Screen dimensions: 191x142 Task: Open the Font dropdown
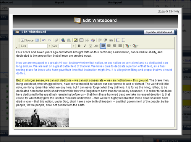(x=49, y=46)
